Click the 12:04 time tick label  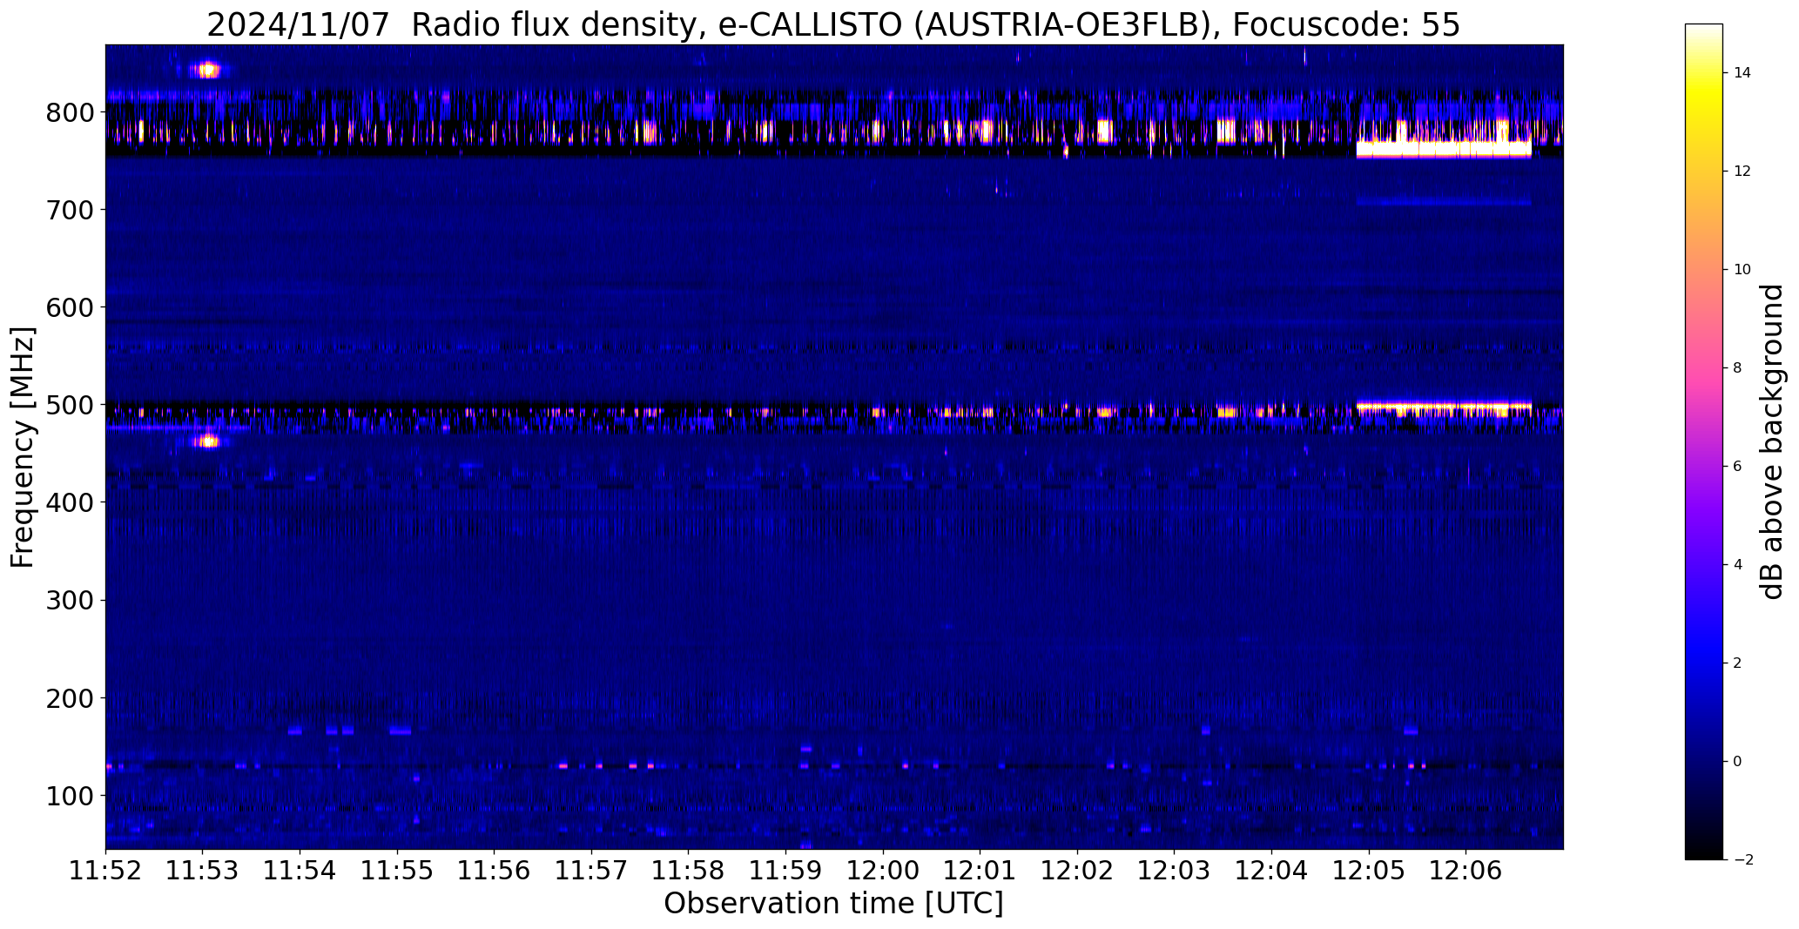point(1271,871)
